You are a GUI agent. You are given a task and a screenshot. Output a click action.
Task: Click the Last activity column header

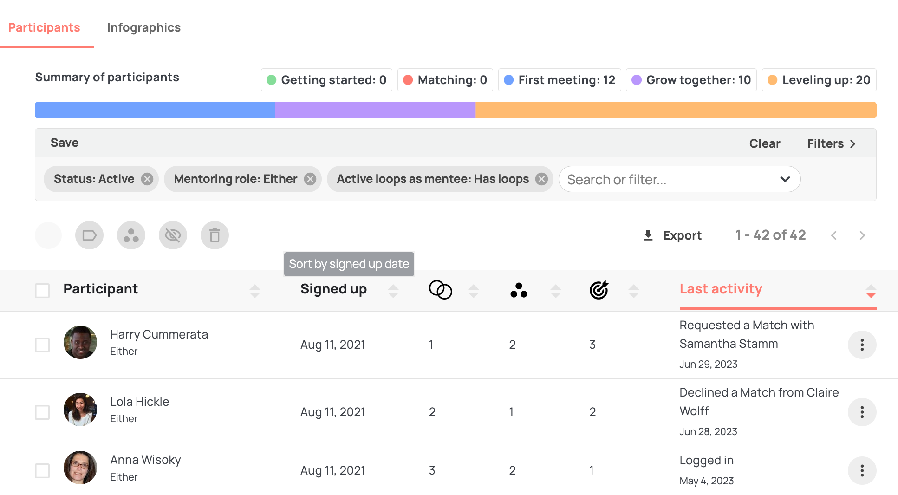pos(721,289)
